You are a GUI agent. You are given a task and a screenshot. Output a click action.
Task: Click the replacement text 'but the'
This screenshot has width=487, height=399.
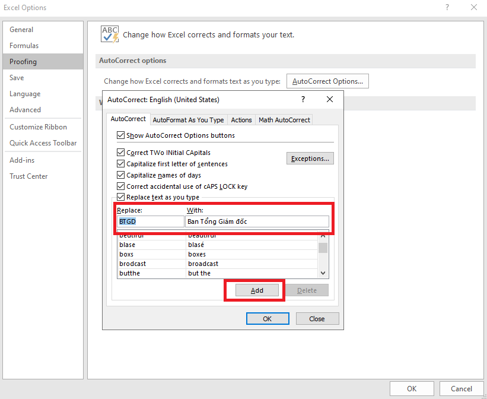[x=199, y=273]
